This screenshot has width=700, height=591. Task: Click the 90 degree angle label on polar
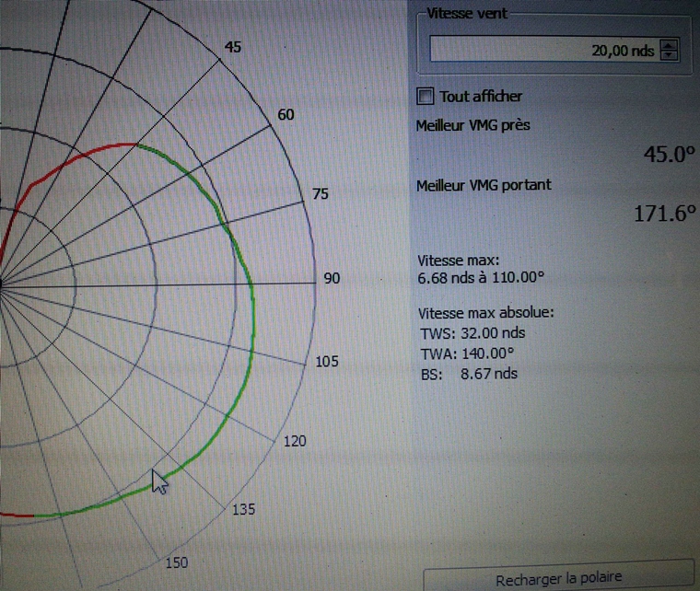pos(332,278)
